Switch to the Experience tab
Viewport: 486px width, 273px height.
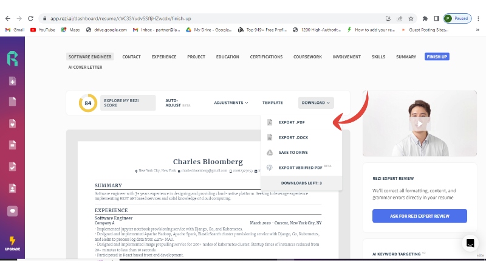[x=163, y=57]
